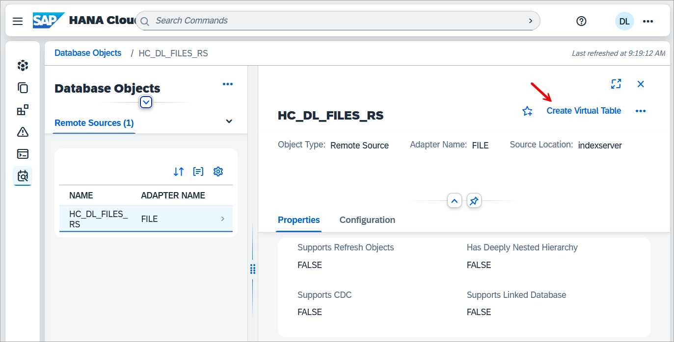
Task: Open the blocks sidebar icon
Action: [23, 110]
